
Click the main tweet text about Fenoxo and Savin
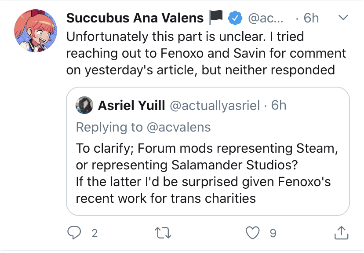coord(206,53)
